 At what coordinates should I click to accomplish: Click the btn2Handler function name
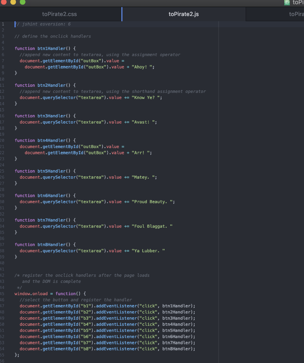click(52, 85)
